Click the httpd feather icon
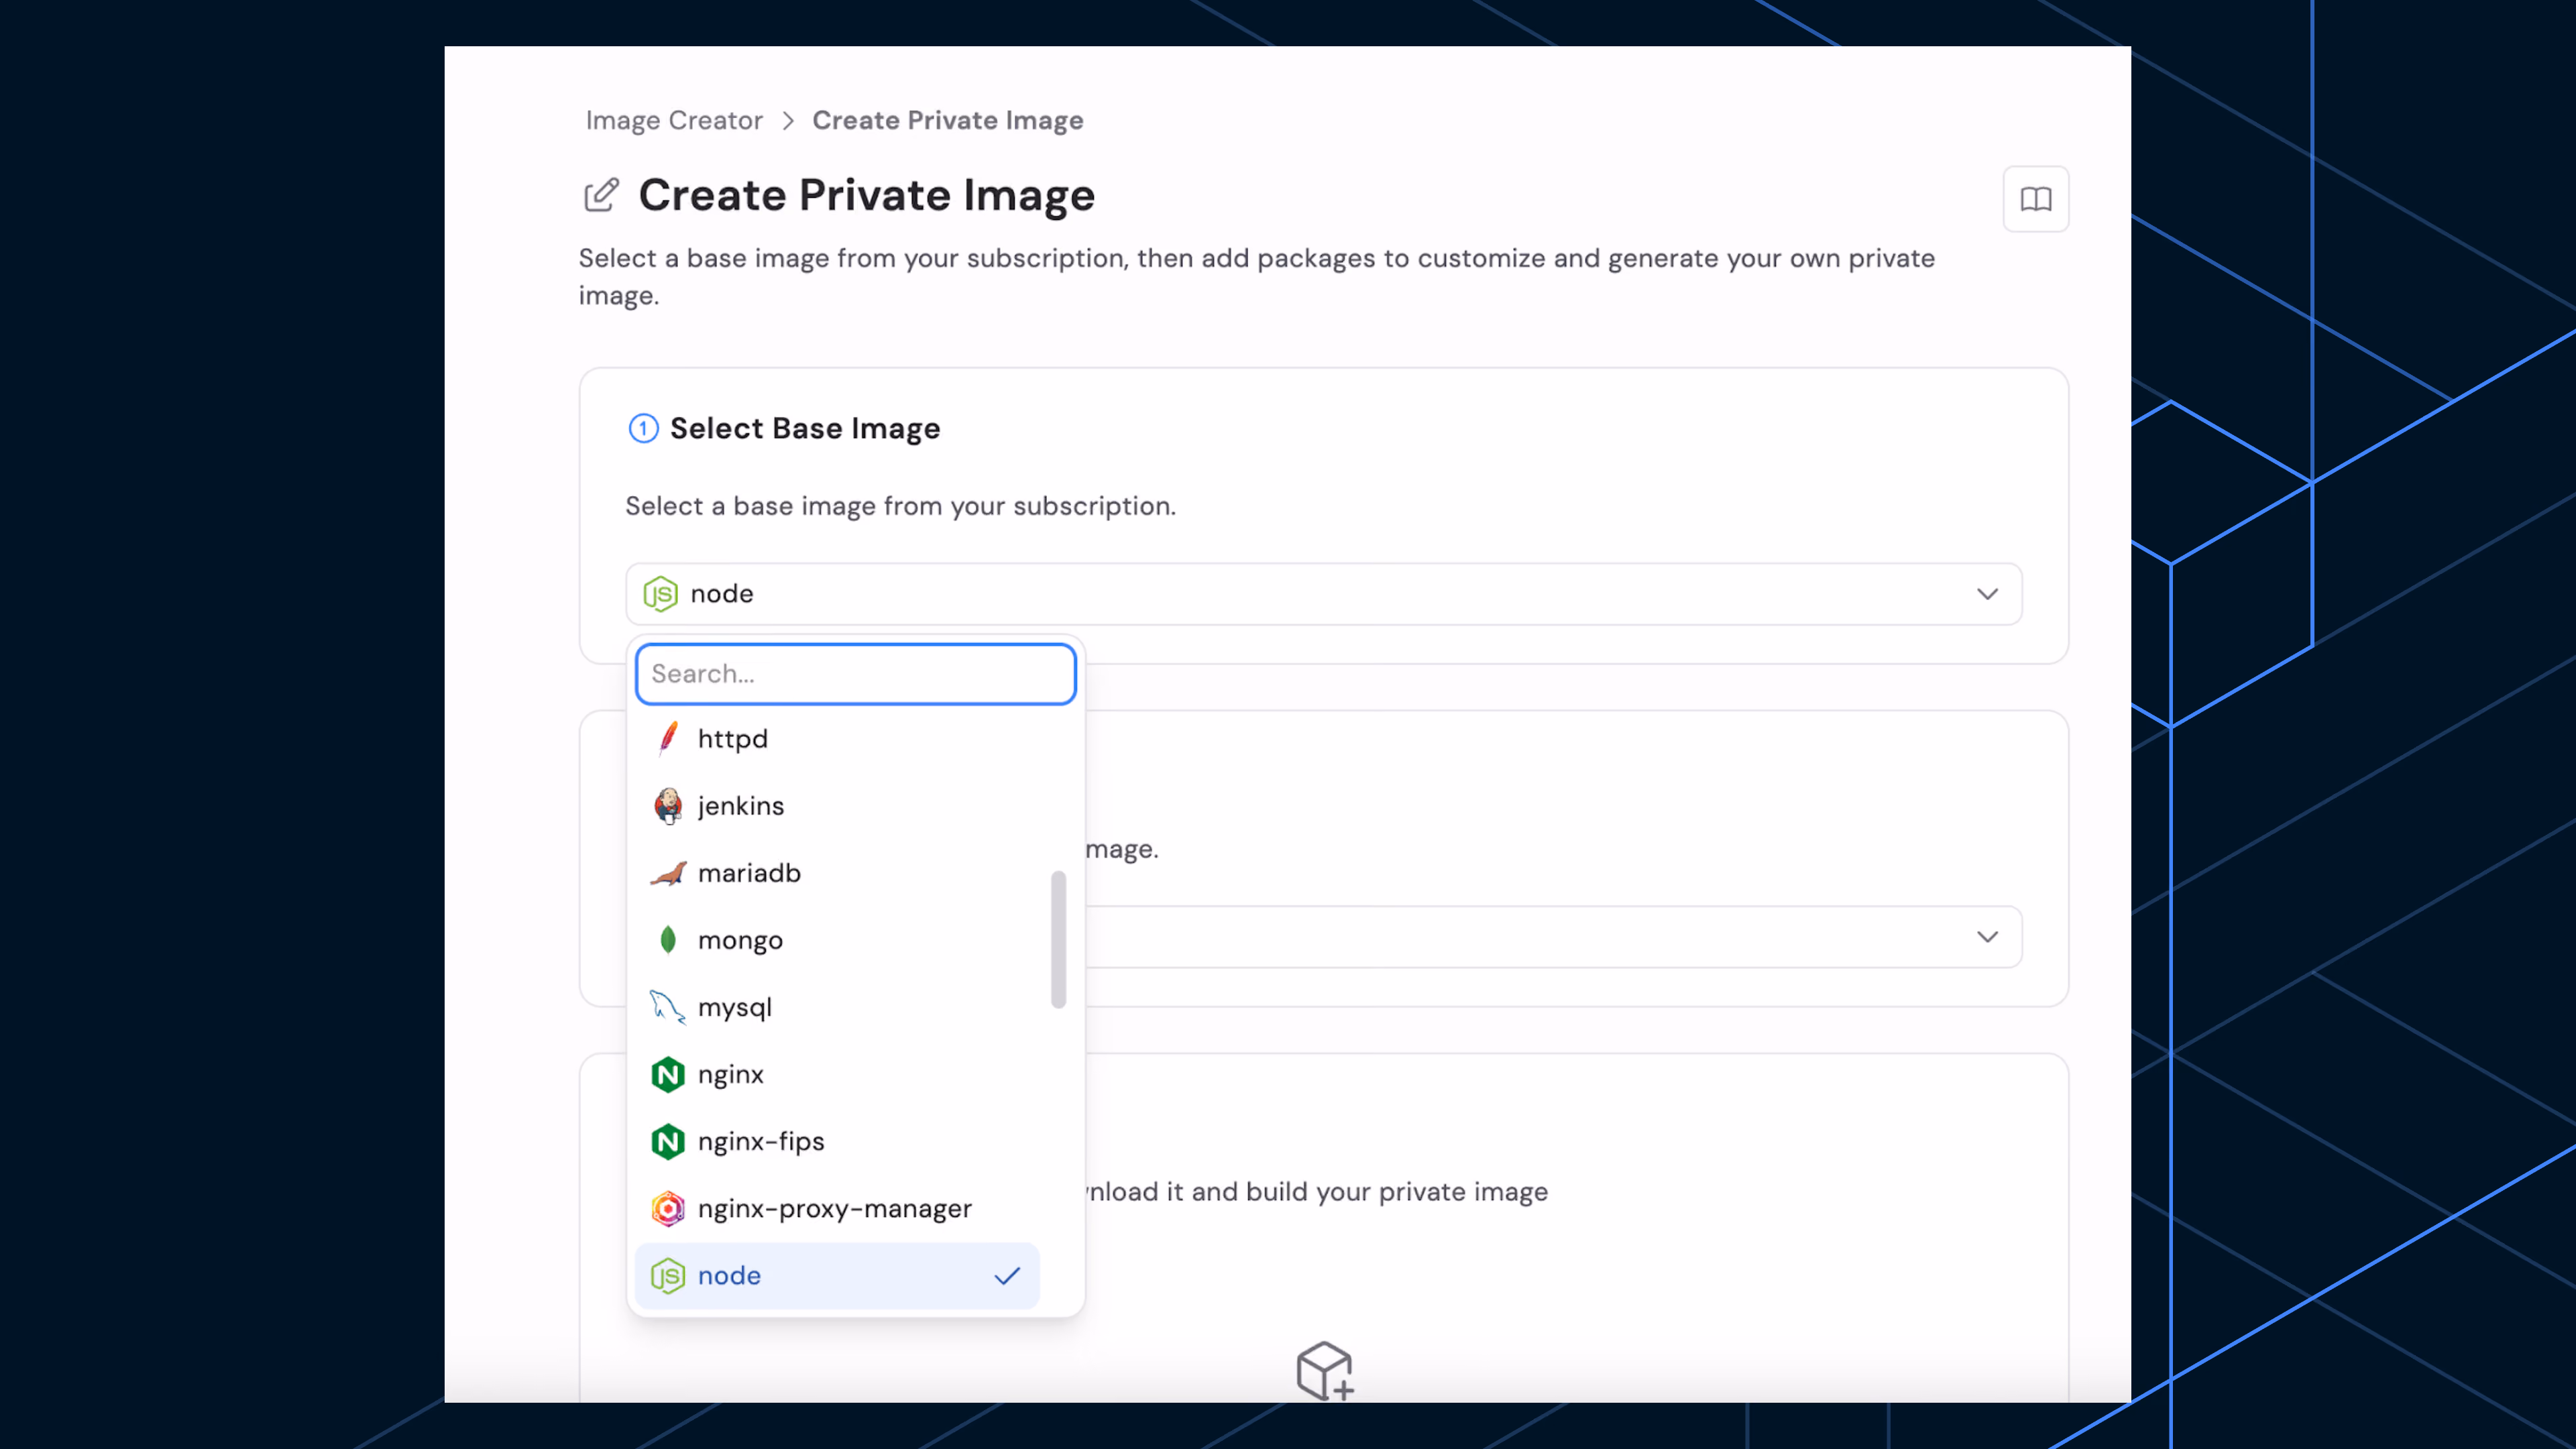2576x1449 pixels. click(x=668, y=738)
